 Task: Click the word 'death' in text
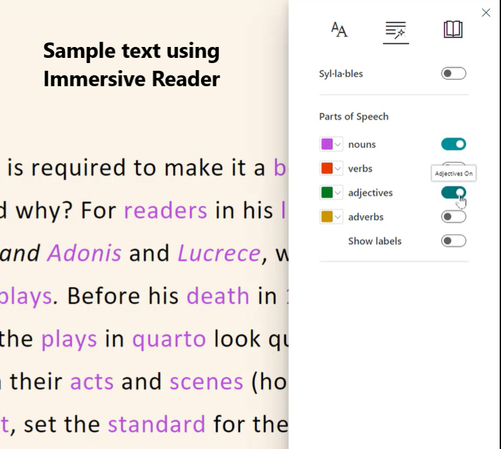(x=218, y=295)
